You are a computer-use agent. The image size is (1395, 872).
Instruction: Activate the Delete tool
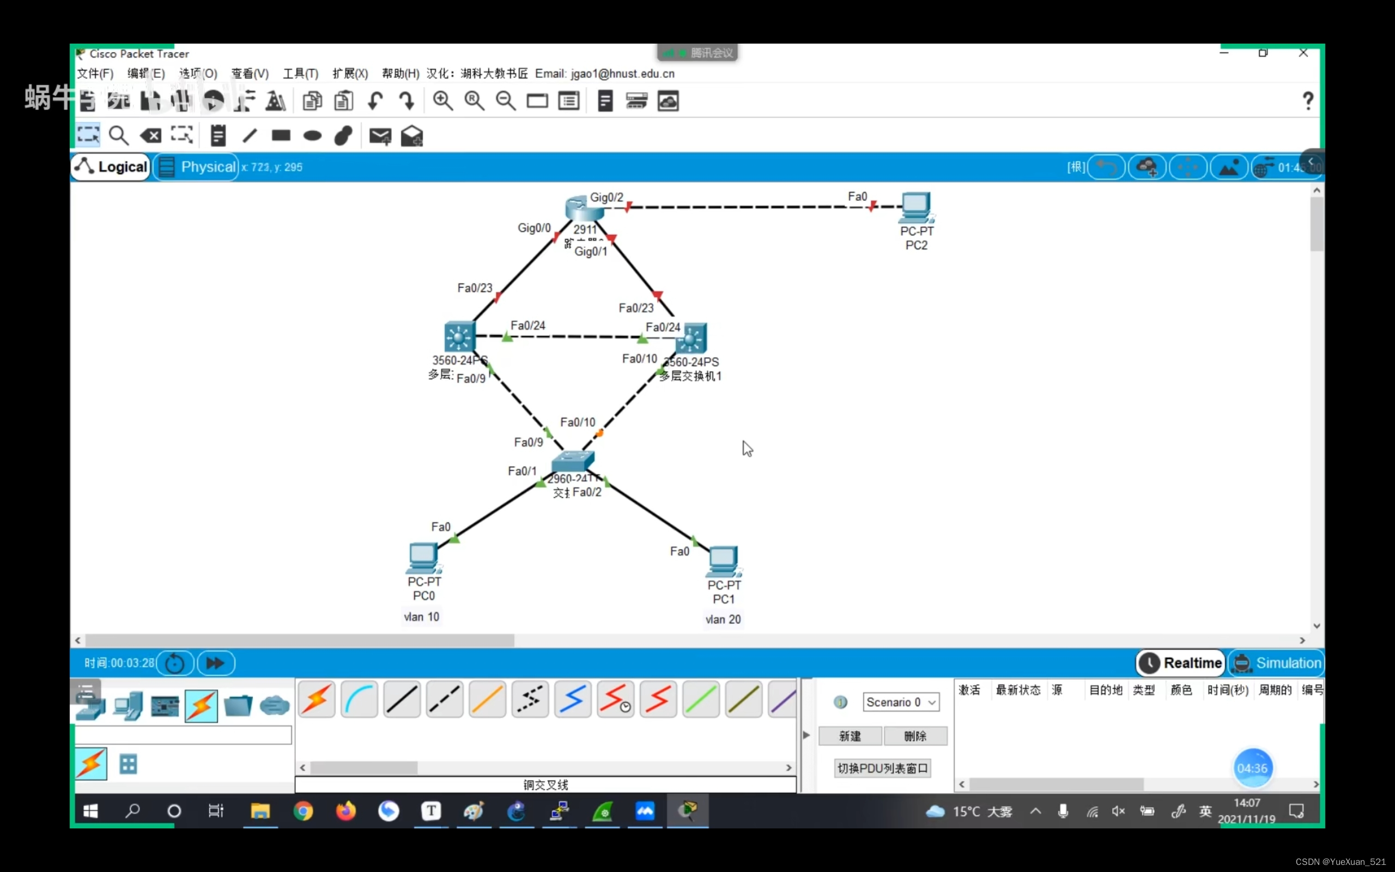[x=150, y=136]
